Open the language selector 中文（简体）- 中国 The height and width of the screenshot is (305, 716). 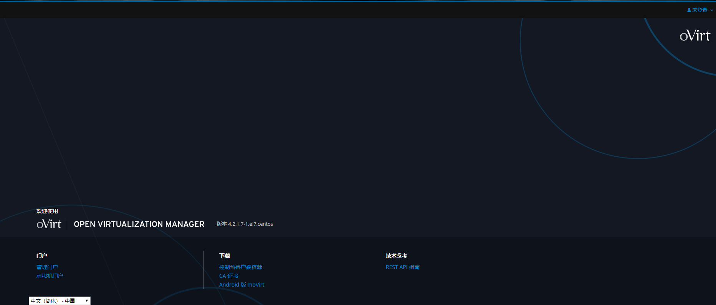[x=60, y=301]
